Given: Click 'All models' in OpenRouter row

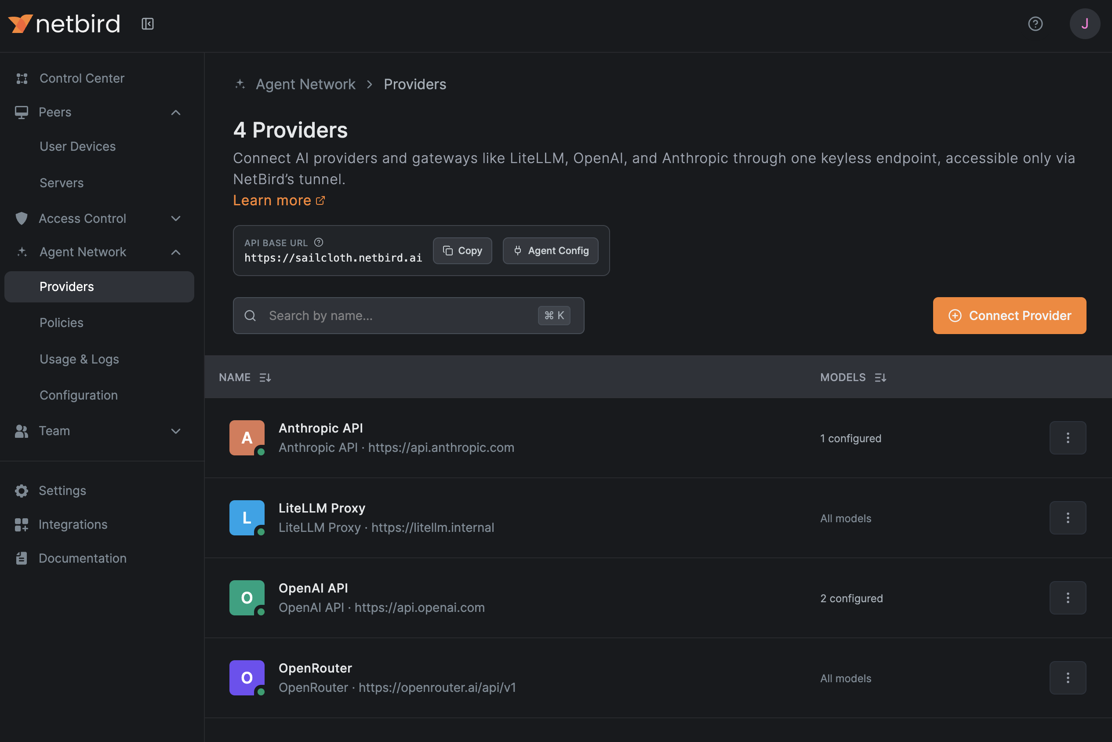Looking at the screenshot, I should coord(846,678).
